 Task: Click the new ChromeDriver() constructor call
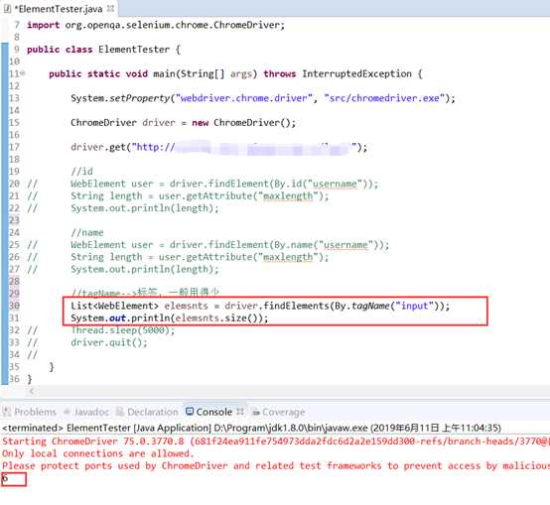click(x=244, y=123)
